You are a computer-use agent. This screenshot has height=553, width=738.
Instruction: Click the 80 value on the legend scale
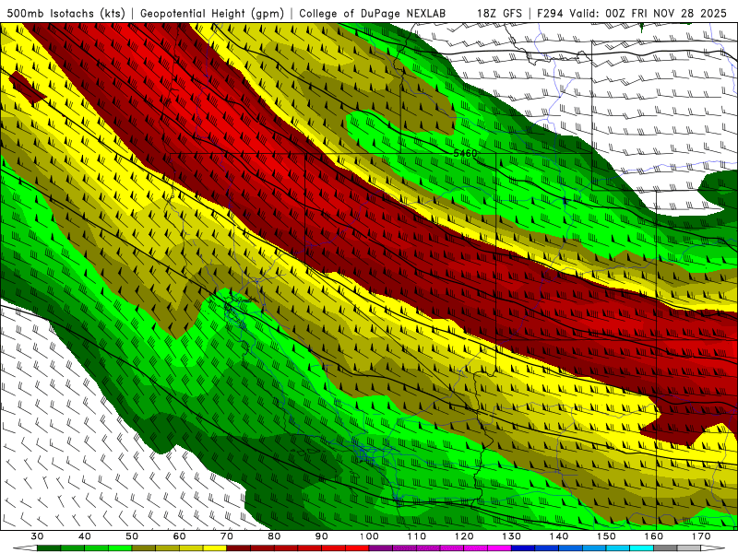click(x=274, y=536)
